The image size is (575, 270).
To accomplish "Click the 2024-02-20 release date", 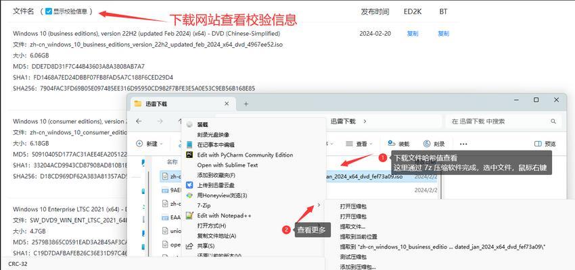I will [375, 34].
